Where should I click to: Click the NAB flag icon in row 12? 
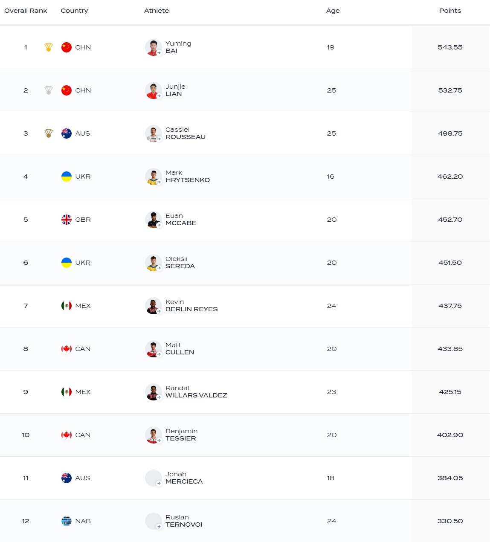pyautogui.click(x=67, y=521)
